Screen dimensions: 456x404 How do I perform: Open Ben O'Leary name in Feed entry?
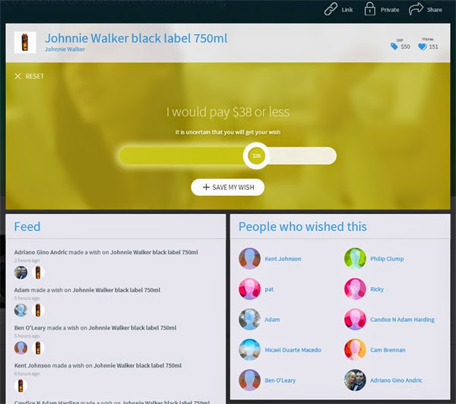(x=30, y=328)
